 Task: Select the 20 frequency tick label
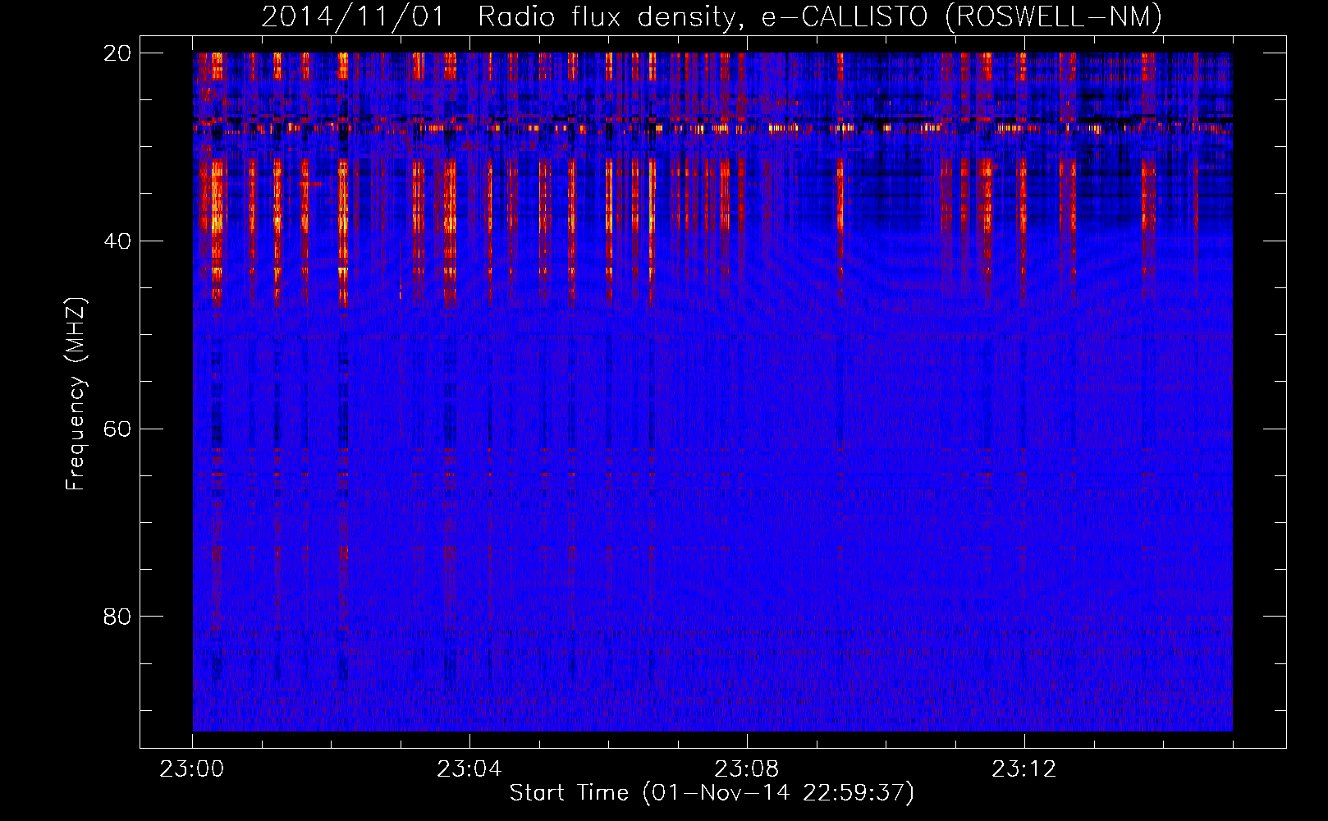click(x=117, y=53)
